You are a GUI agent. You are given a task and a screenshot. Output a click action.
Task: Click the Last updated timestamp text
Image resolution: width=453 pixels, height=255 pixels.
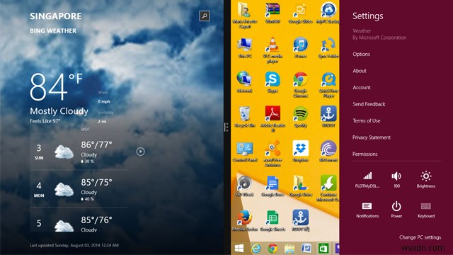coord(74,245)
